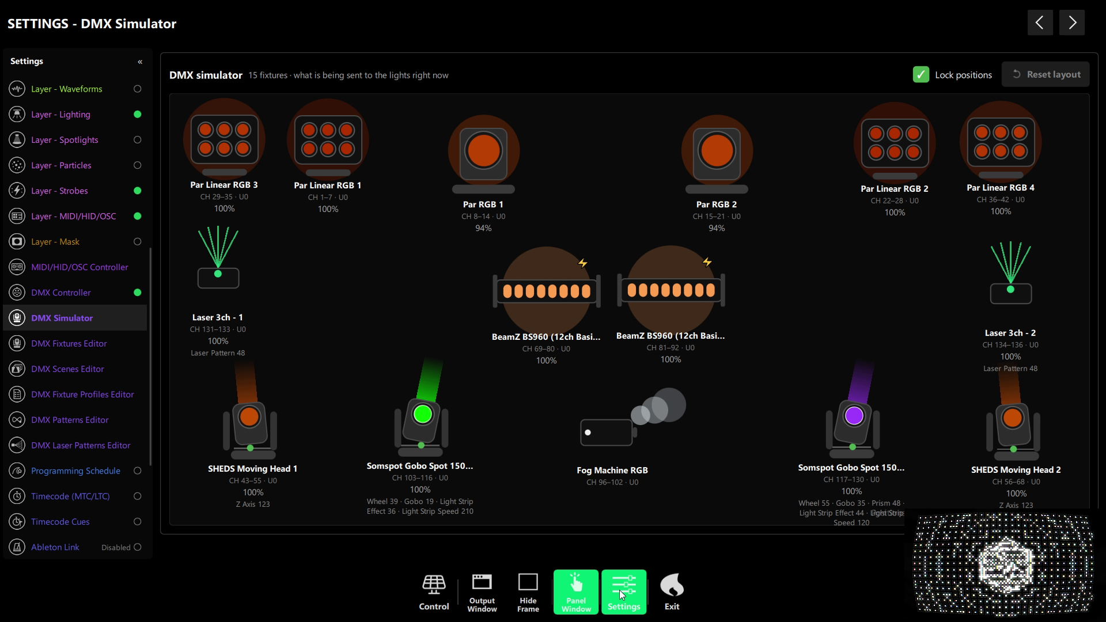
Task: Click the sidebar vertical scrollbar
Action: tap(150, 356)
